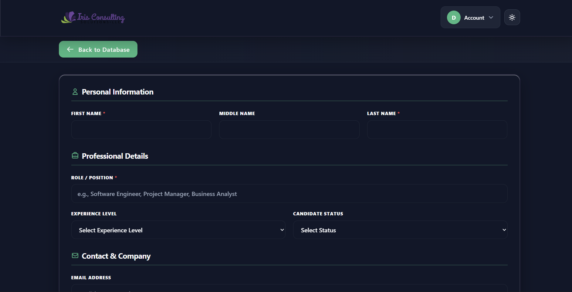Expand the Account menu chevron

[491, 18]
